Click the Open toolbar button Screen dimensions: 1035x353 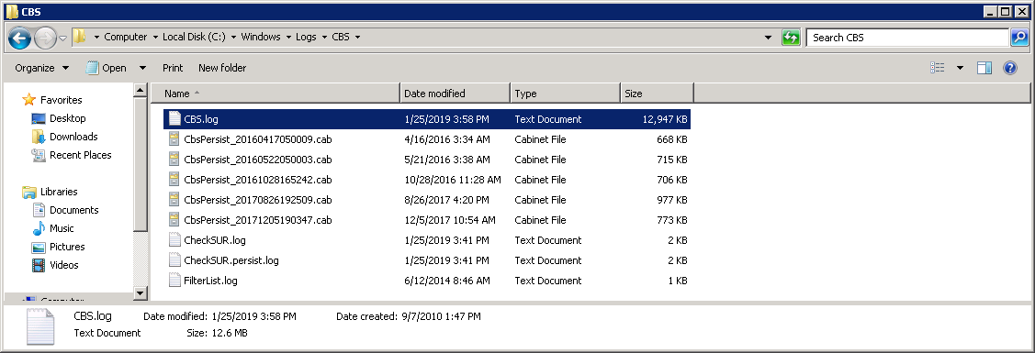[x=106, y=68]
